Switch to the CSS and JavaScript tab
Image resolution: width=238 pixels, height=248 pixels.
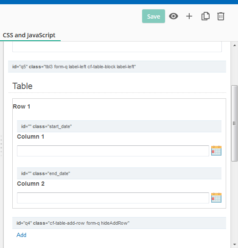point(29,35)
